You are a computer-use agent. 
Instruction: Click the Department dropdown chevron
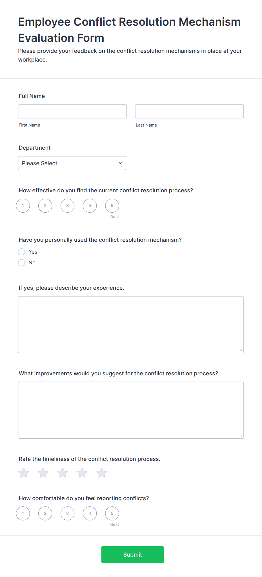click(120, 163)
